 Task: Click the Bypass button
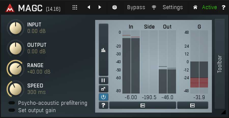(136, 7)
